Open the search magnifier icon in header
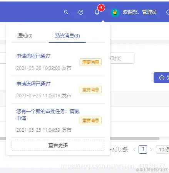Screen dimensions: 169x173 66,12
